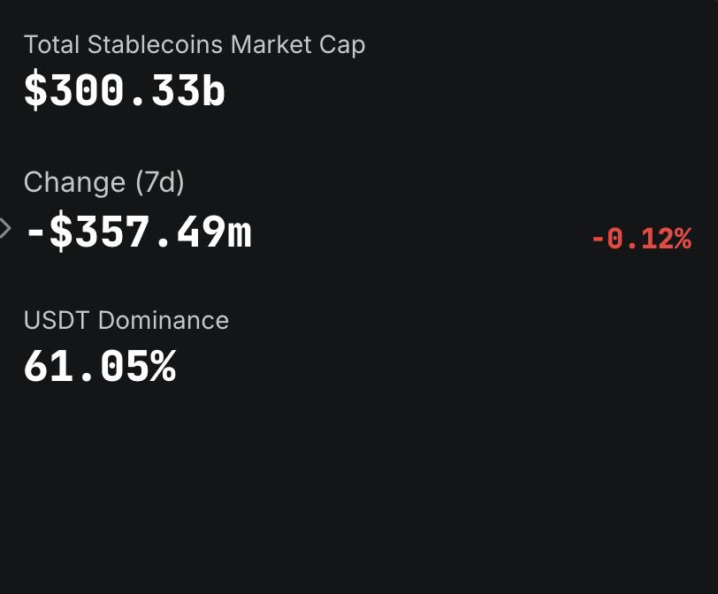Image resolution: width=718 pixels, height=594 pixels.
Task: Click the Total Stablecoins Market Cap label
Action: click(195, 45)
